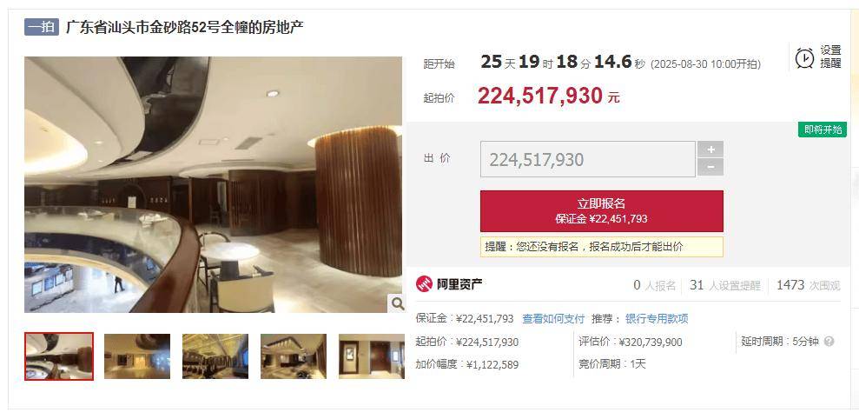Image resolution: width=859 pixels, height=419 pixels.
Task: Click the 出价 bid amount input field
Action: (x=588, y=159)
